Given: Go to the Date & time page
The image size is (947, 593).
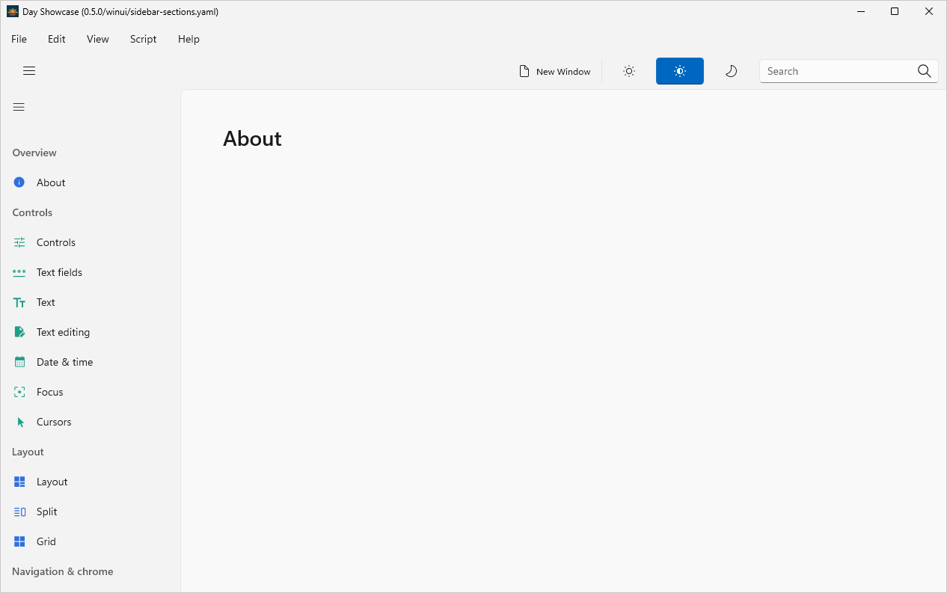Looking at the screenshot, I should tap(65, 362).
